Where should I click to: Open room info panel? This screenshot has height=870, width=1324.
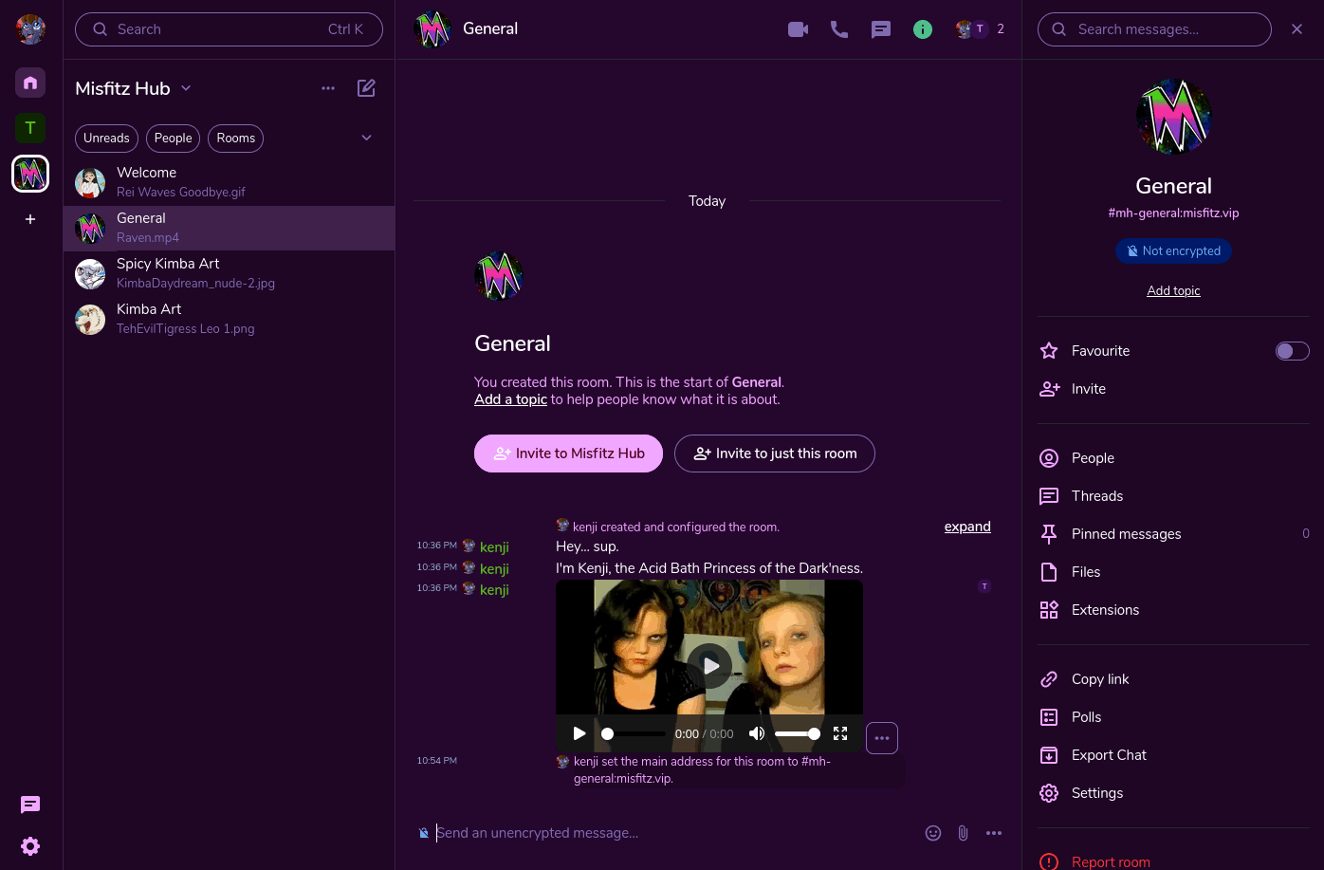(923, 29)
